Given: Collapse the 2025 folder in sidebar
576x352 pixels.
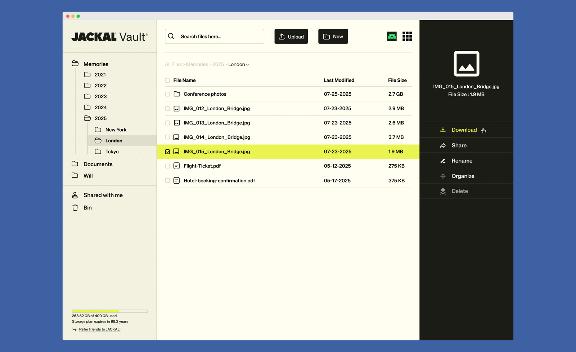Looking at the screenshot, I should 87,118.
